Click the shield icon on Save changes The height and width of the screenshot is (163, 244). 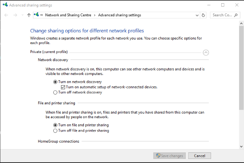tap(158, 156)
